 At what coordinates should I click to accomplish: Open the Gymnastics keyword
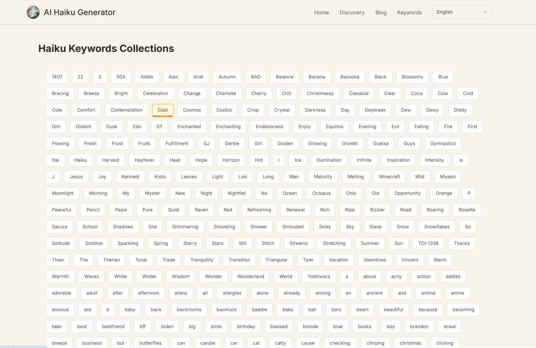pos(443,144)
